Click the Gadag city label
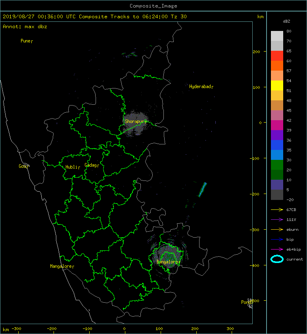 pyautogui.click(x=92, y=165)
